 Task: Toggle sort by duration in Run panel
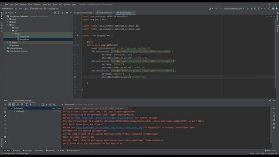click(x=22, y=105)
